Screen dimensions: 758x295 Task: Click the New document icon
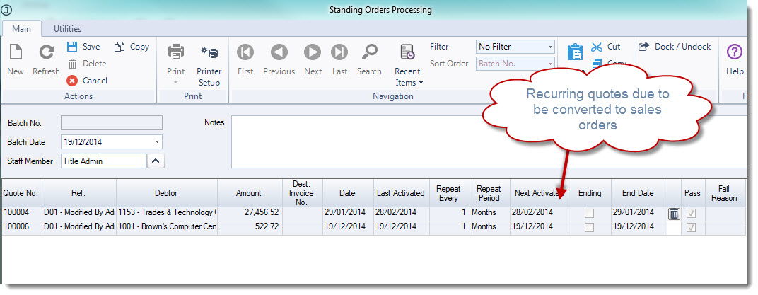(x=15, y=52)
